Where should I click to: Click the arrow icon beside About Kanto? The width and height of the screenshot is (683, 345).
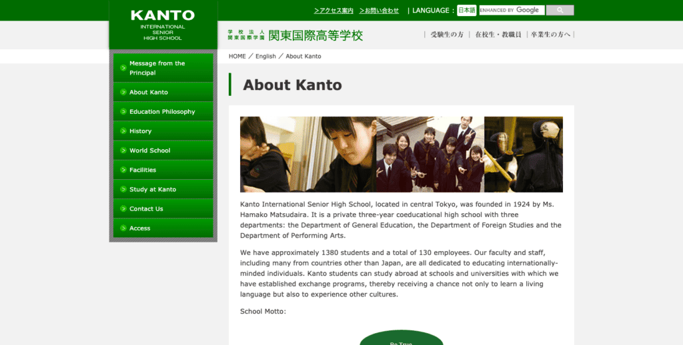pyautogui.click(x=123, y=92)
